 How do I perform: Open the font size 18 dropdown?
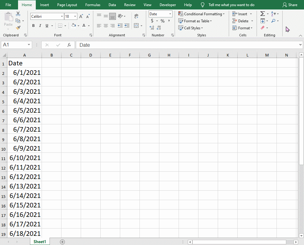(x=75, y=16)
